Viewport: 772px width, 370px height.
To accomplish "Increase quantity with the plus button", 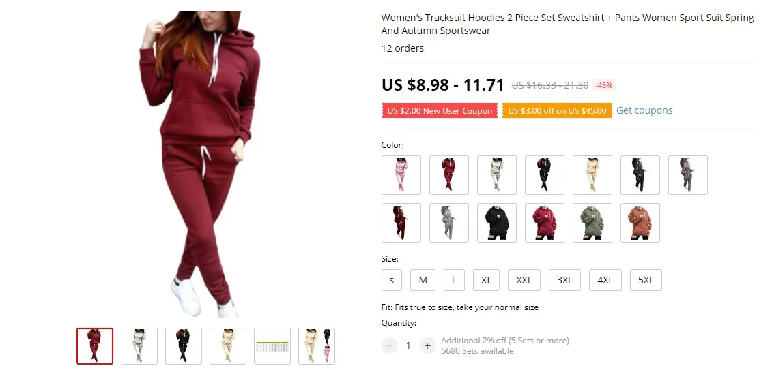I will coord(427,346).
